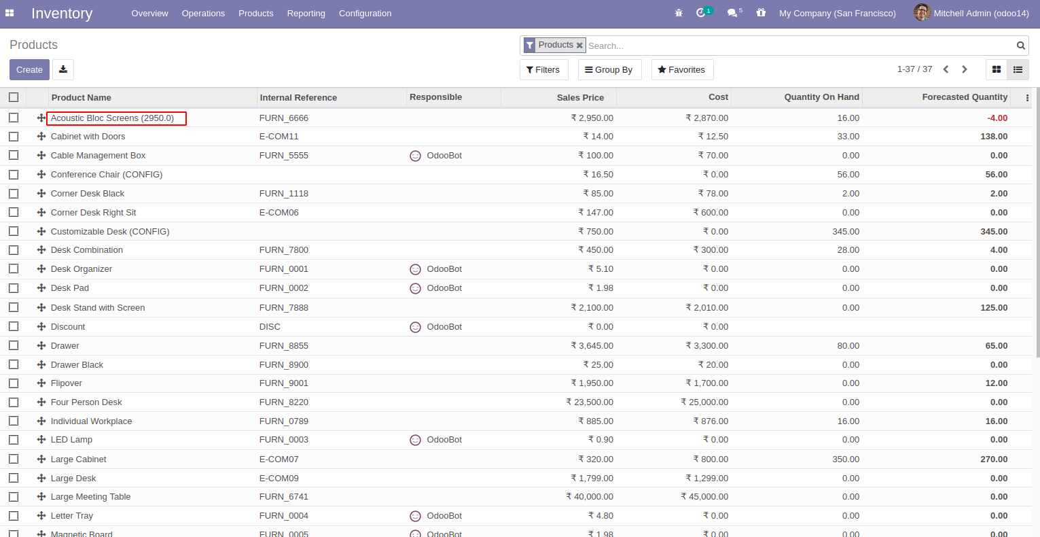The image size is (1040, 537).
Task: Open the apps grid home menu
Action: [10, 13]
